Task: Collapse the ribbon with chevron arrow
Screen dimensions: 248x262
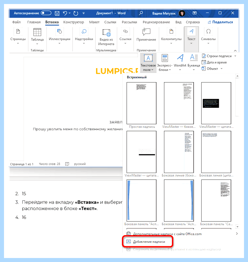Action: pos(235,50)
